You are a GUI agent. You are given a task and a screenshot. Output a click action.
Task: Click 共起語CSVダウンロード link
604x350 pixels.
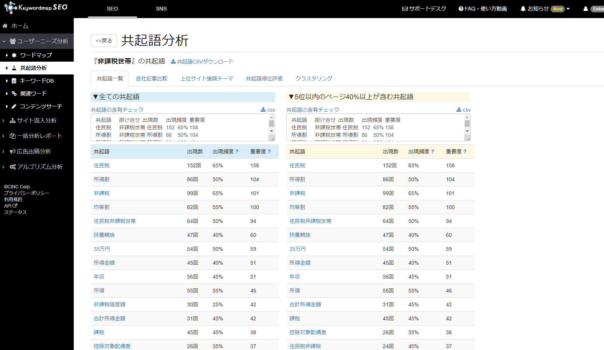point(202,61)
